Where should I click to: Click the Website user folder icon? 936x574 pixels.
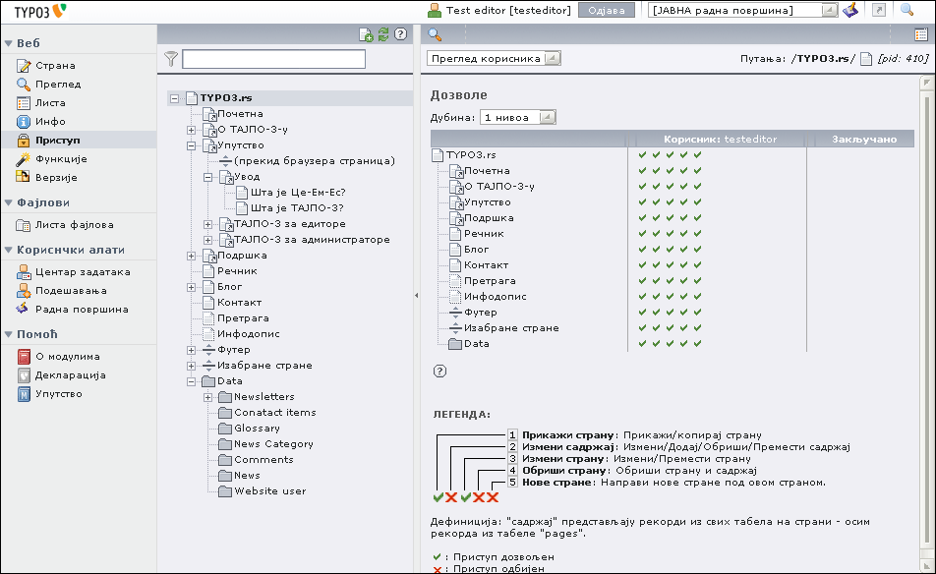pos(225,491)
